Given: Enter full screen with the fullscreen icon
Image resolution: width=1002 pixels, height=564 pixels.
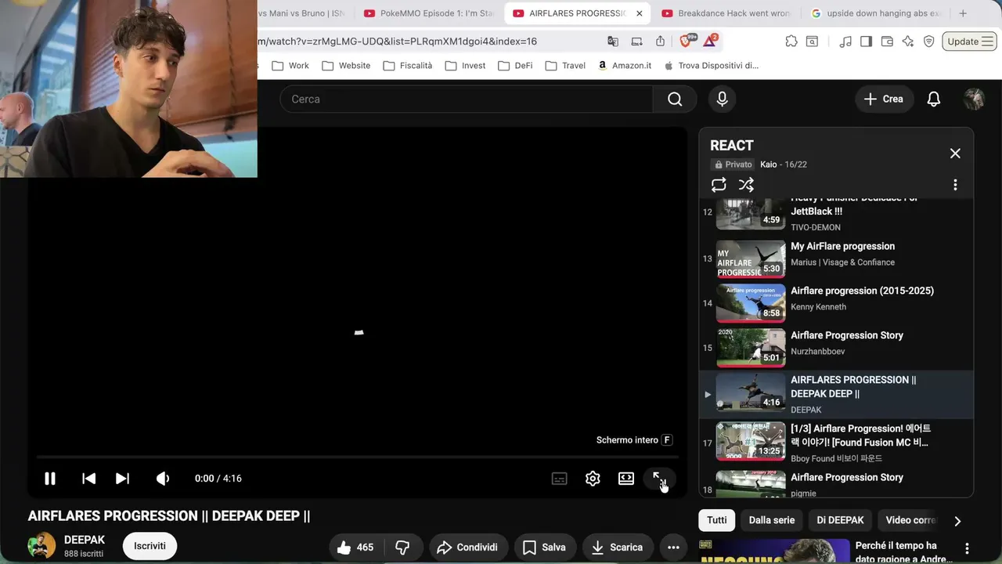Looking at the screenshot, I should [659, 479].
